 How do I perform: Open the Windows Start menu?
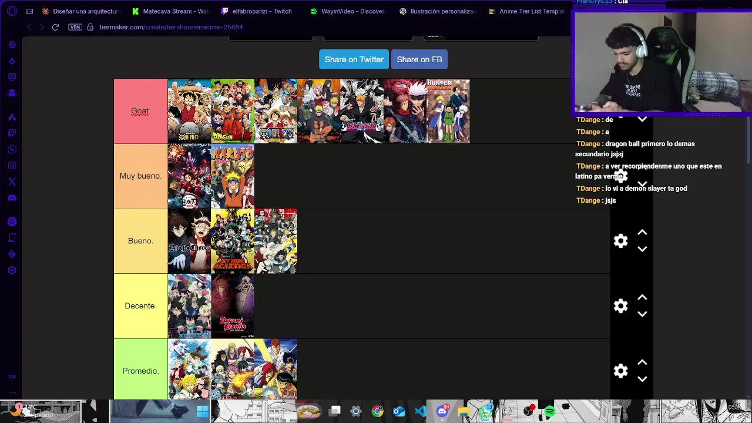click(x=203, y=411)
